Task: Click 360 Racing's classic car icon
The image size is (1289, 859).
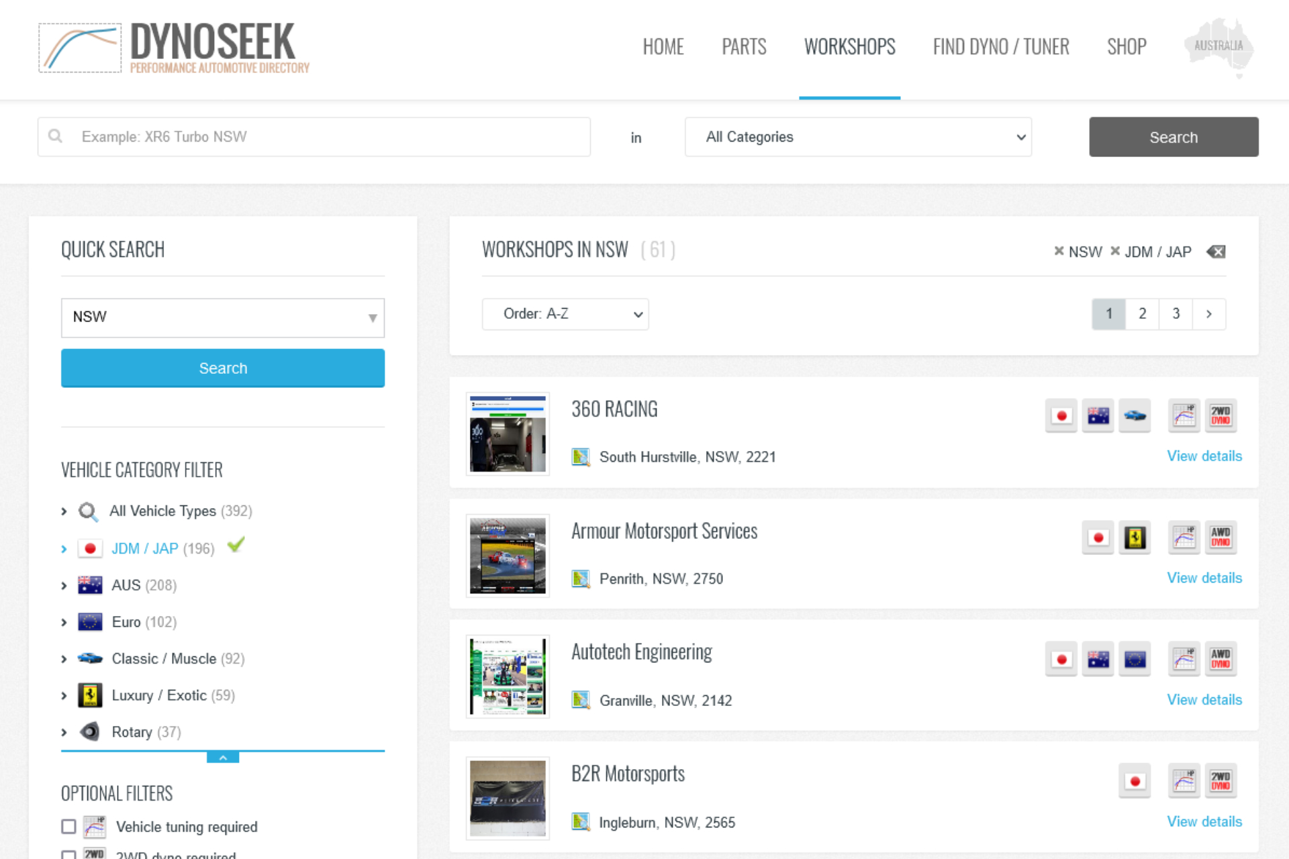Action: pyautogui.click(x=1135, y=416)
